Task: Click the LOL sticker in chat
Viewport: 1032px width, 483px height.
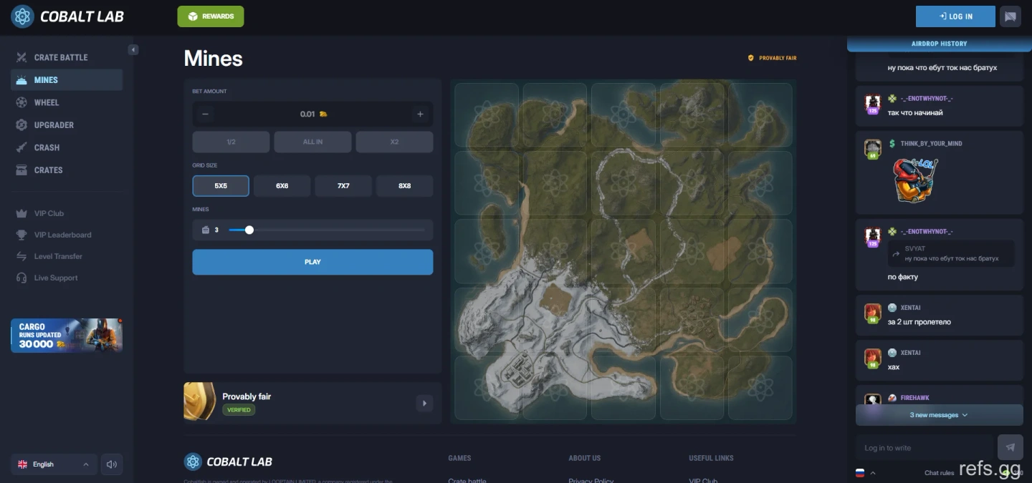Action: [x=914, y=180]
